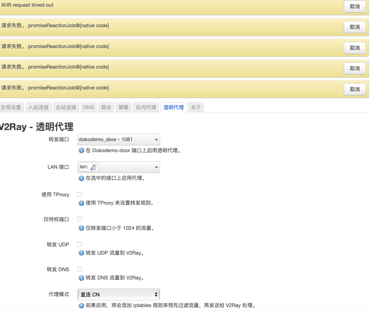This screenshot has width=373, height=311.
Task: Click the 转发端口 field label
Action: [59, 139]
